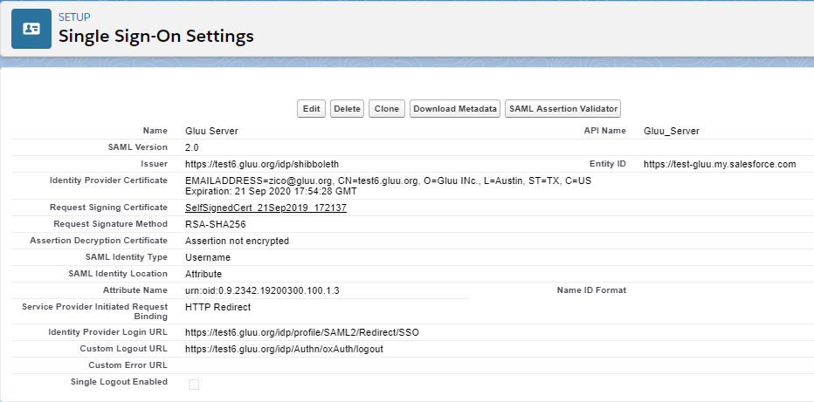Open the SelfSignedCert_21Sep2019_172137 certificate link
The width and height of the screenshot is (814, 402).
tap(266, 208)
